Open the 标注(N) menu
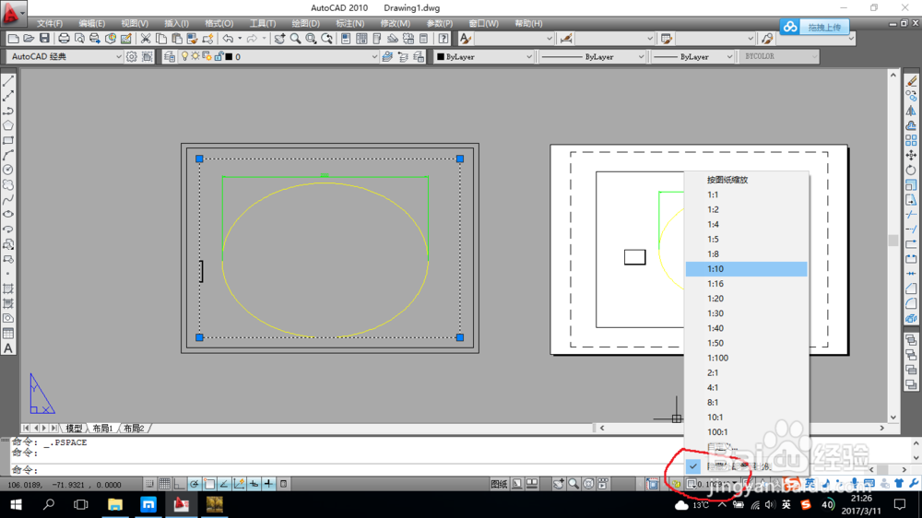 tap(349, 24)
